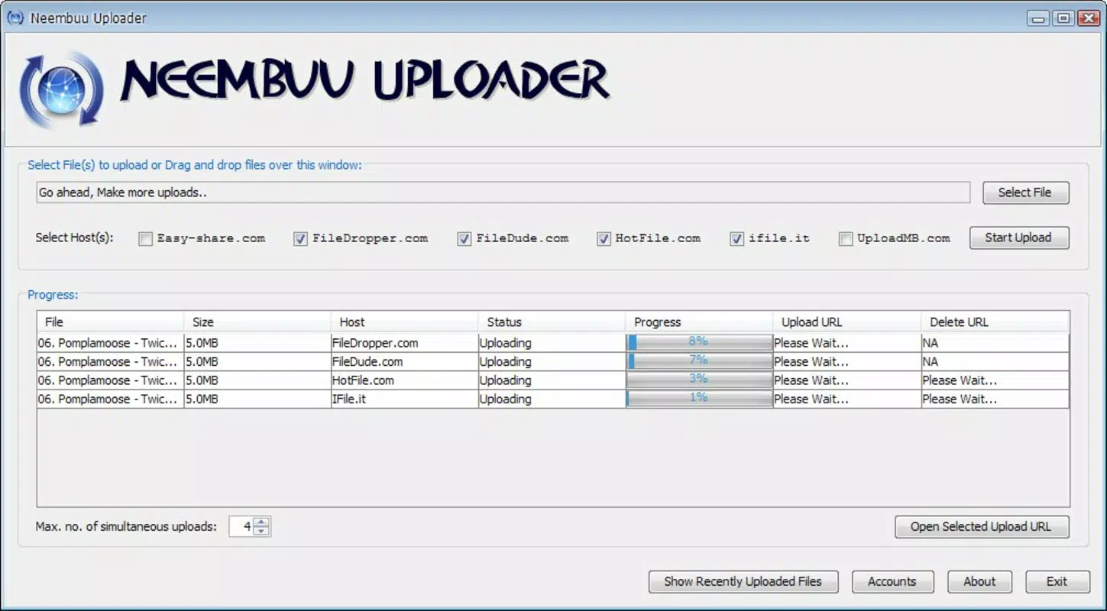
Task: Click Please Wait upload URL in HotFile.com row
Action: coord(846,380)
